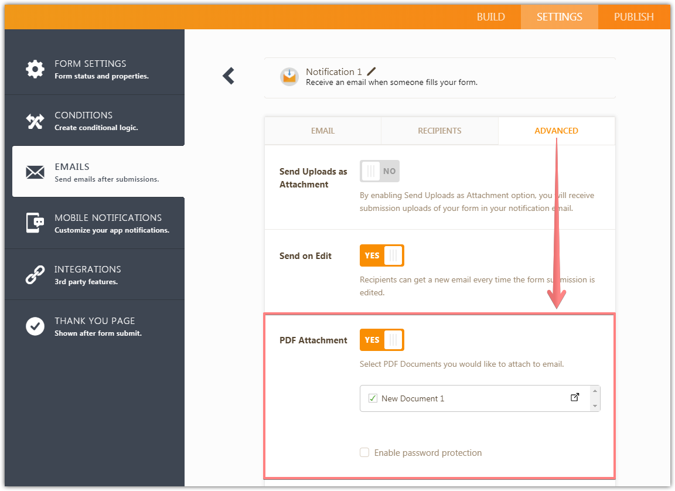The height and width of the screenshot is (491, 675).
Task: Open Mobile Notifications phone icon
Action: point(35,223)
